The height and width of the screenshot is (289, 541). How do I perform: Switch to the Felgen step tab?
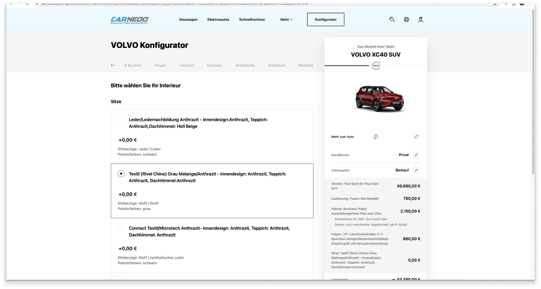[x=160, y=65]
